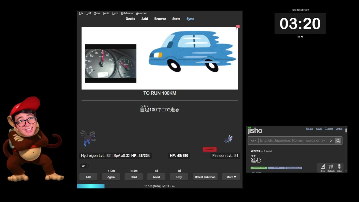Click the magnifying glass search button
Screen dimensions: 359x202
coord(338,141)
